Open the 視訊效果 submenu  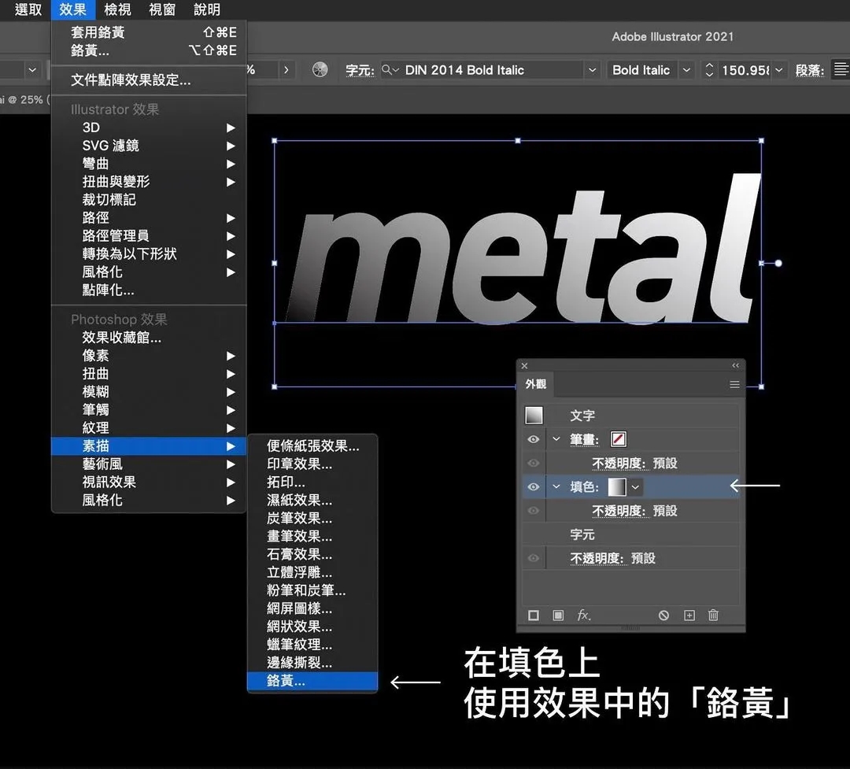149,482
